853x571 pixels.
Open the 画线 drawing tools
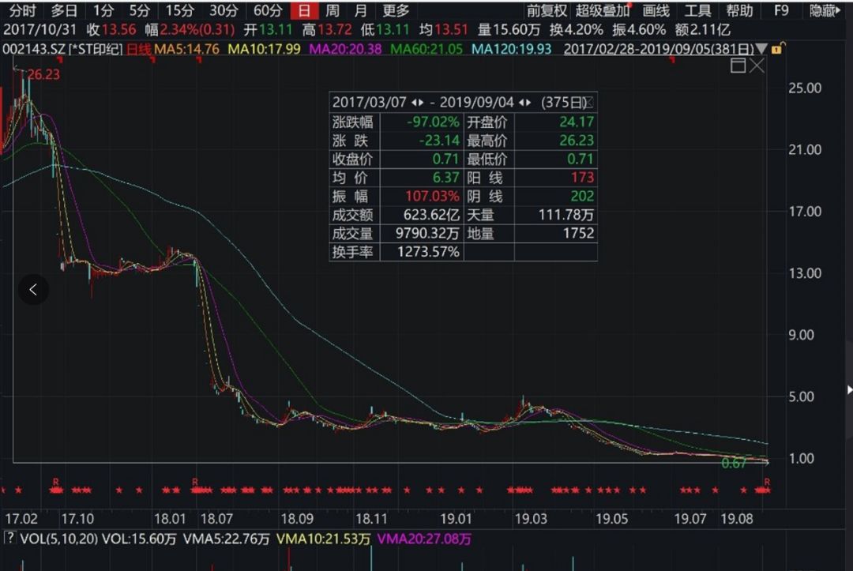[656, 10]
